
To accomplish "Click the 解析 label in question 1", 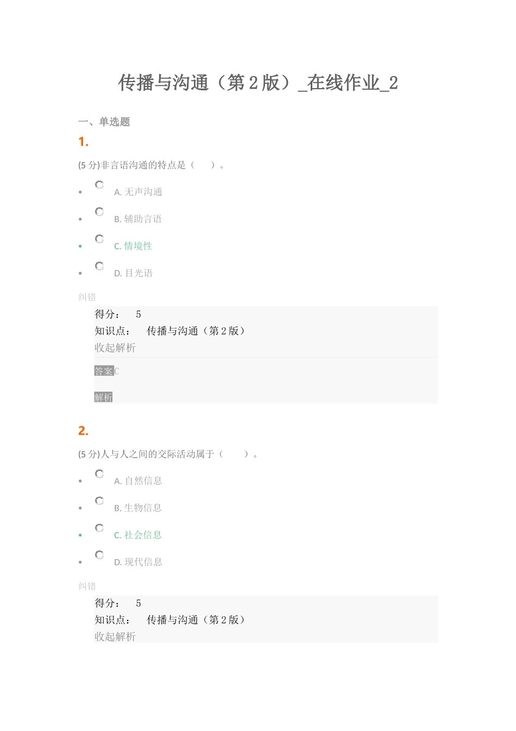I will (x=103, y=398).
